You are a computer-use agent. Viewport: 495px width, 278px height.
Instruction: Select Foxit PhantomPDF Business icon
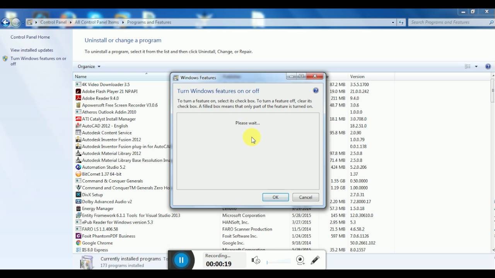(x=79, y=236)
